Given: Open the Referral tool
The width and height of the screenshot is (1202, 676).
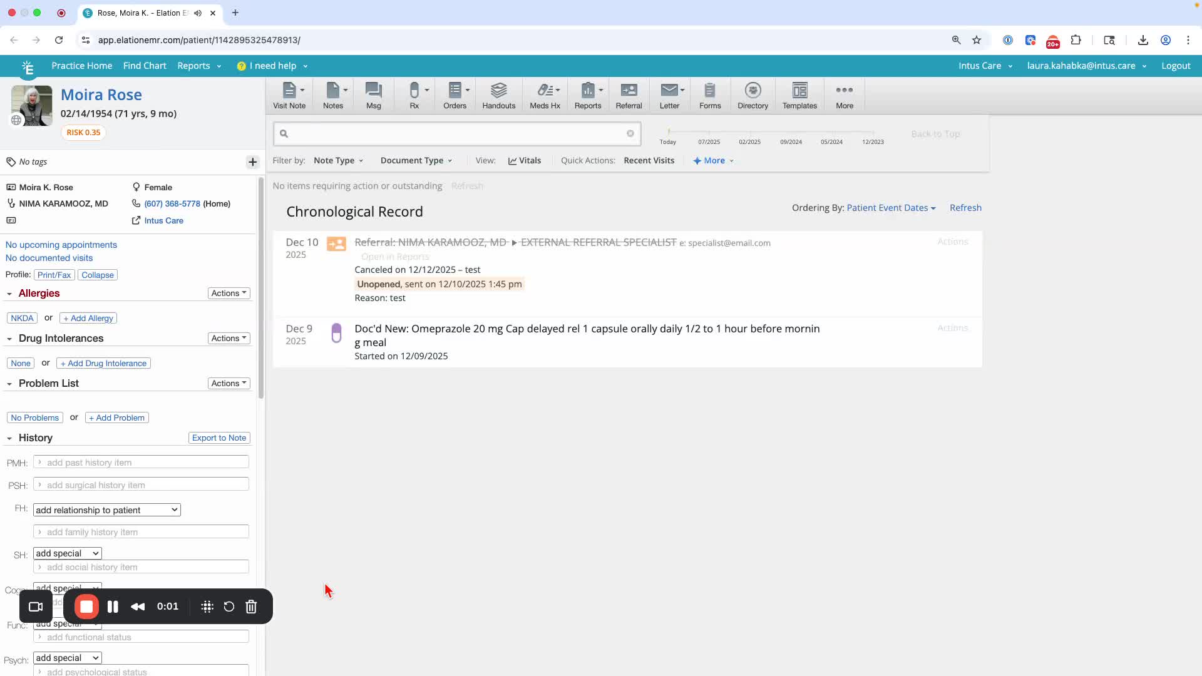Looking at the screenshot, I should [x=629, y=96].
